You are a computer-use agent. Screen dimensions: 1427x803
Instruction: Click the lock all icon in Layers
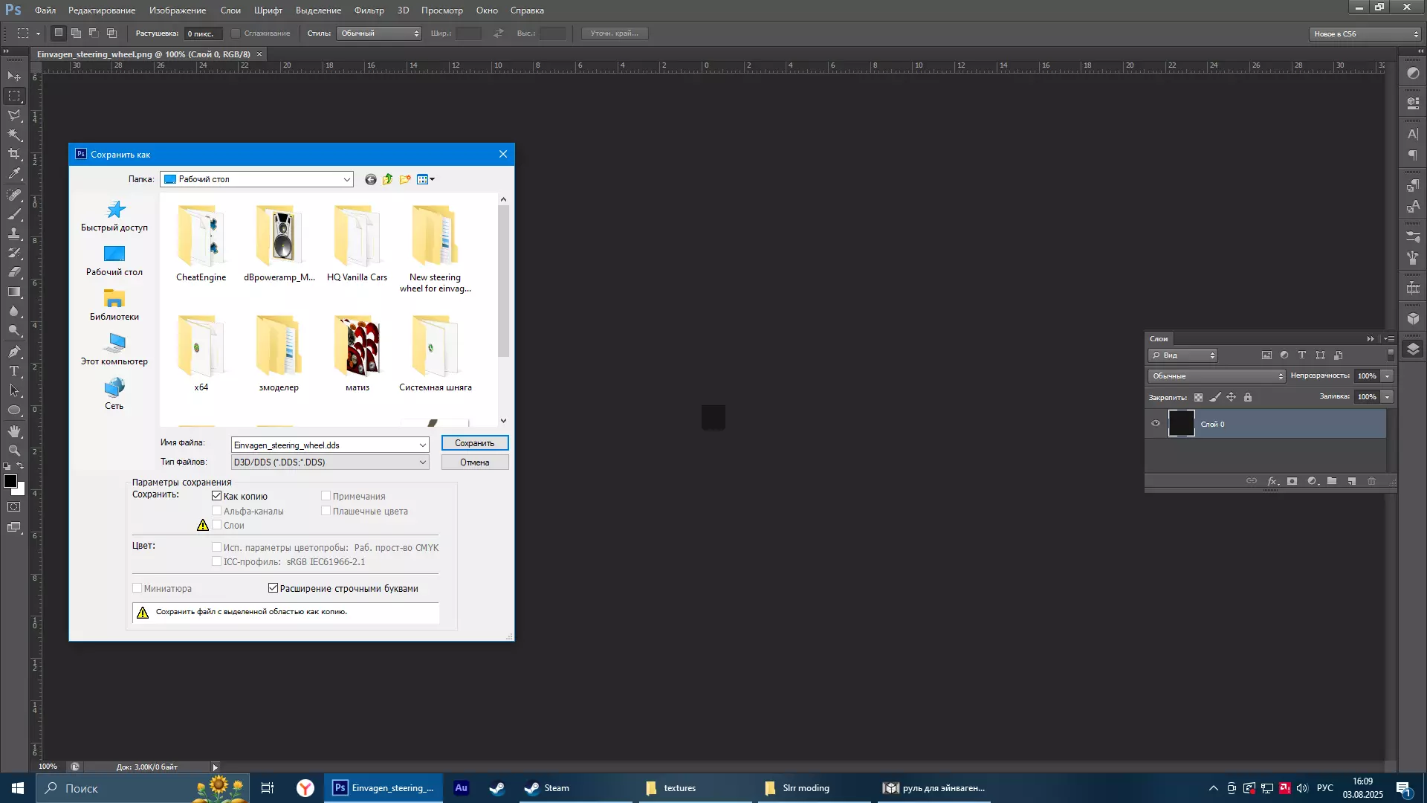[x=1248, y=397]
